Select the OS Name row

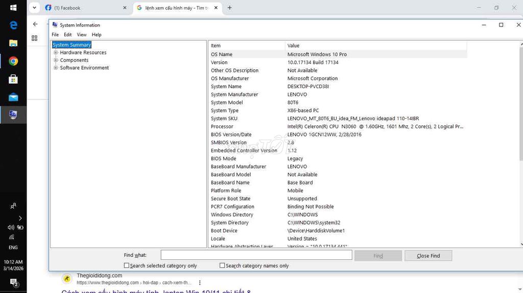(338, 55)
